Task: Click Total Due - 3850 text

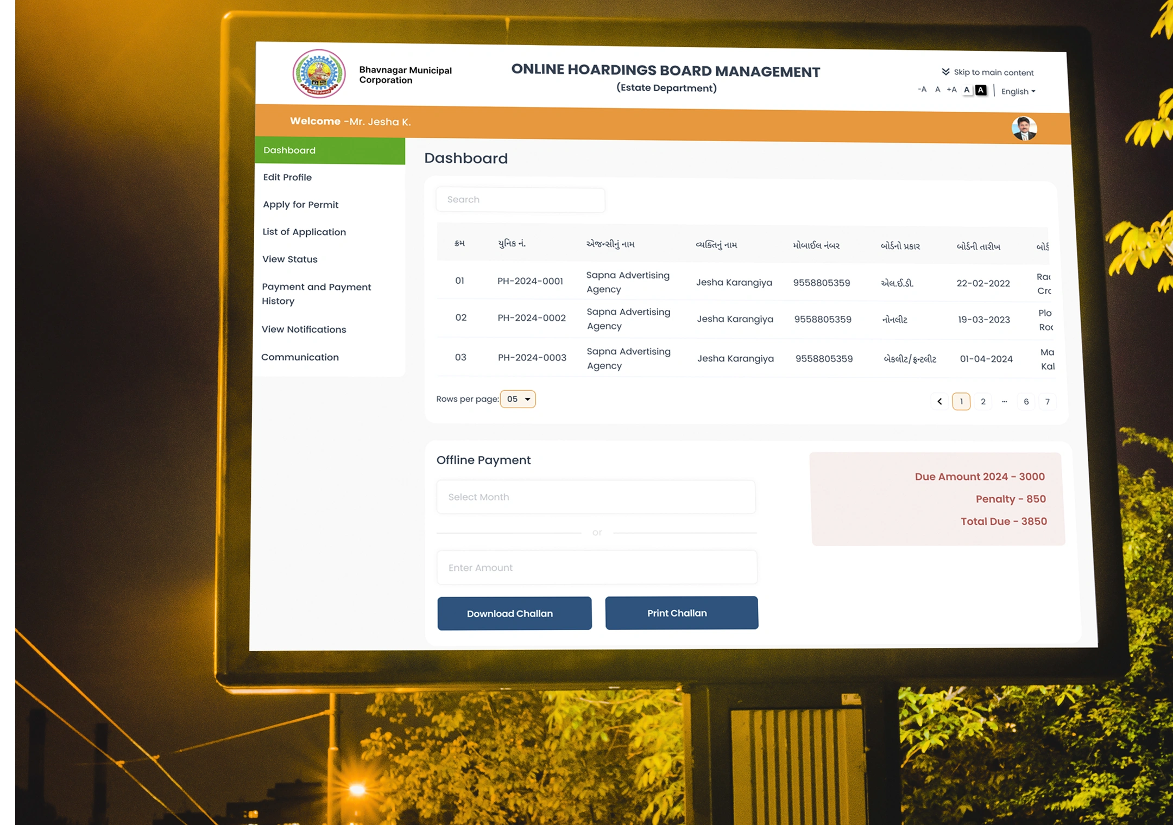Action: 1004,522
